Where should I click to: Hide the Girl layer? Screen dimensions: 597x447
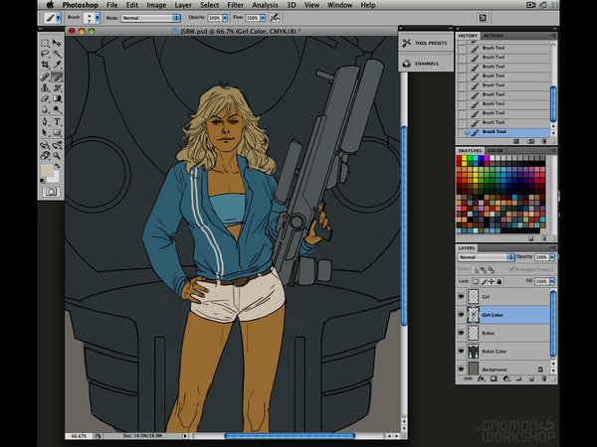point(461,296)
